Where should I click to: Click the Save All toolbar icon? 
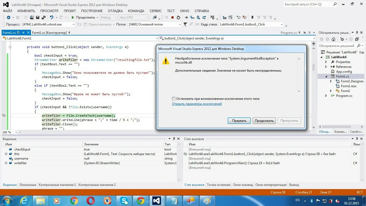(x=43, y=17)
